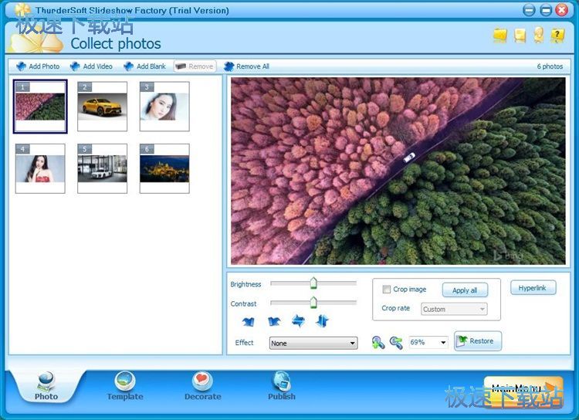The image size is (579, 420).
Task: Click the horizontal flip icon
Action: [x=298, y=321]
